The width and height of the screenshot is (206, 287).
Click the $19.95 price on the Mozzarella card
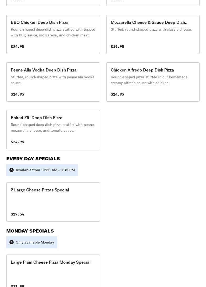[117, 47]
